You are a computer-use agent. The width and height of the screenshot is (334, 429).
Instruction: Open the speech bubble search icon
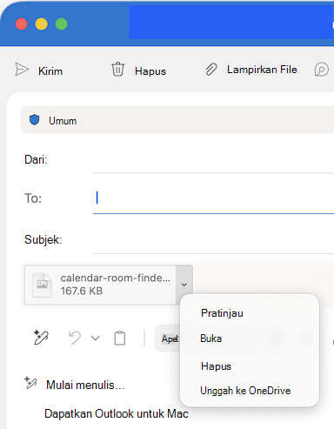click(x=322, y=70)
